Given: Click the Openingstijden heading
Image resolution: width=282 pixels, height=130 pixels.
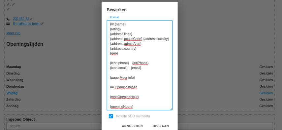Looking at the screenshot, I should [x=25, y=44].
